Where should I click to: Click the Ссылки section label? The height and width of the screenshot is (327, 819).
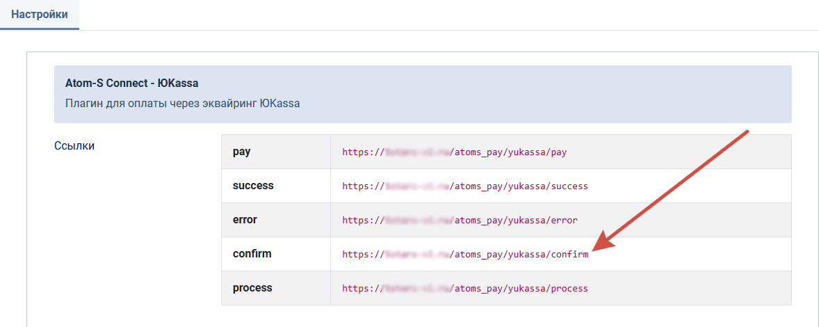click(x=74, y=145)
